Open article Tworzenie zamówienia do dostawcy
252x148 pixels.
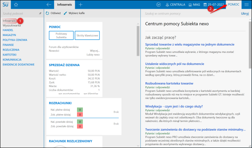tap(195, 130)
